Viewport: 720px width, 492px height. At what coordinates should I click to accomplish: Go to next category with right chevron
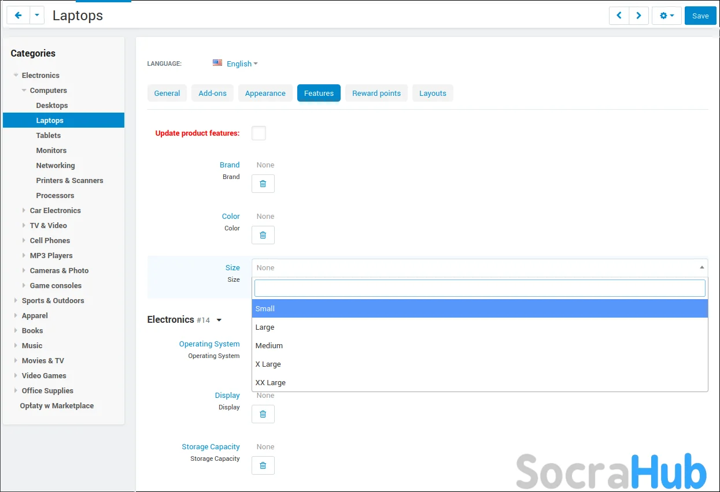(638, 16)
